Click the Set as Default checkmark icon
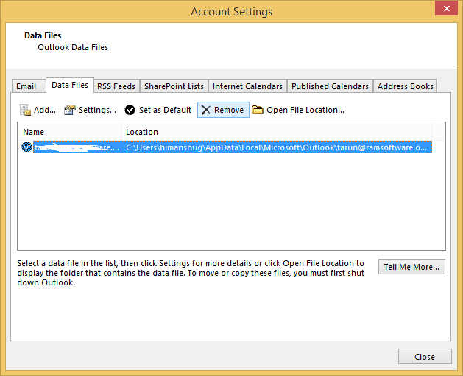Screen dimensions: 463x376 point(130,110)
